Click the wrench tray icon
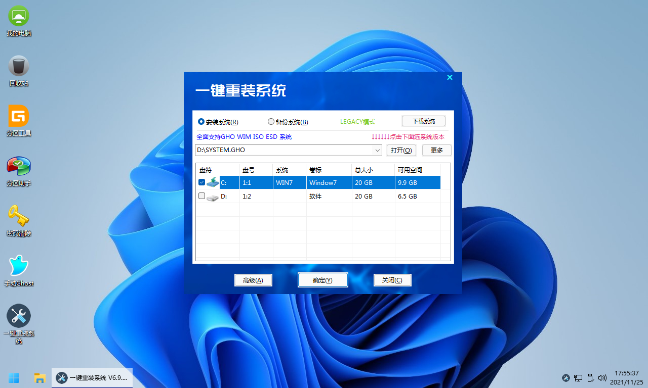Screen dimensions: 648x388 point(566,378)
